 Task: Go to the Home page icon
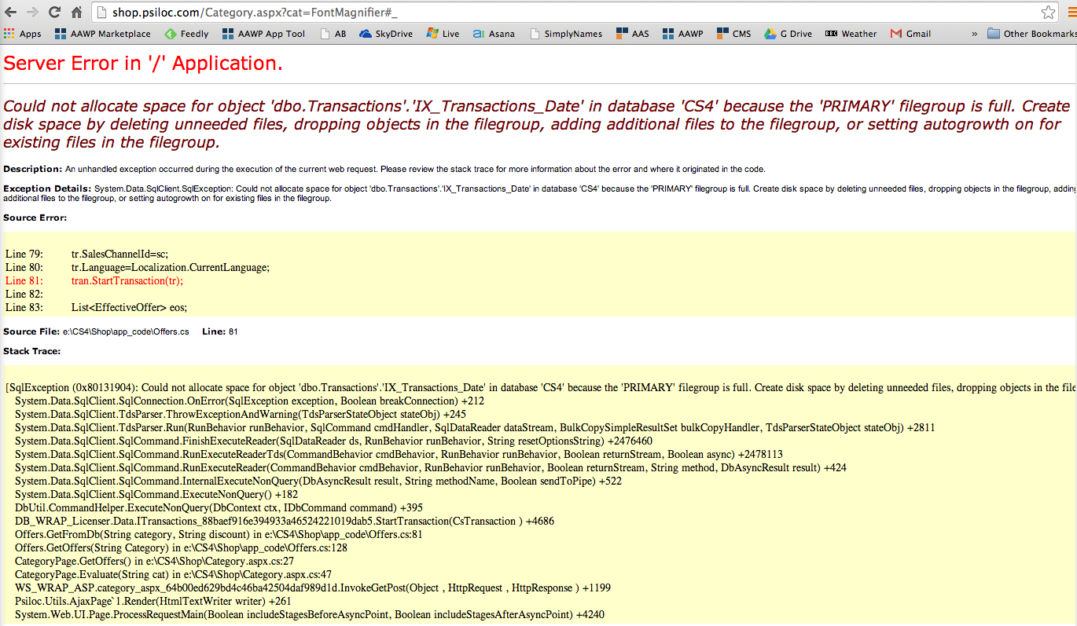click(x=76, y=13)
